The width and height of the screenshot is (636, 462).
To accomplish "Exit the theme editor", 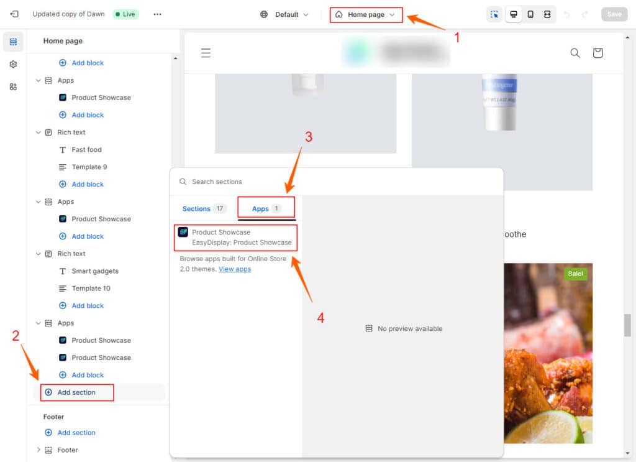I will click(x=13, y=14).
